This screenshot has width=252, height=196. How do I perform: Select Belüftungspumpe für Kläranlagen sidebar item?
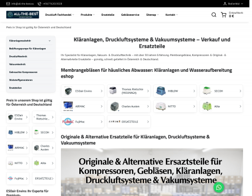[x=27, y=49]
